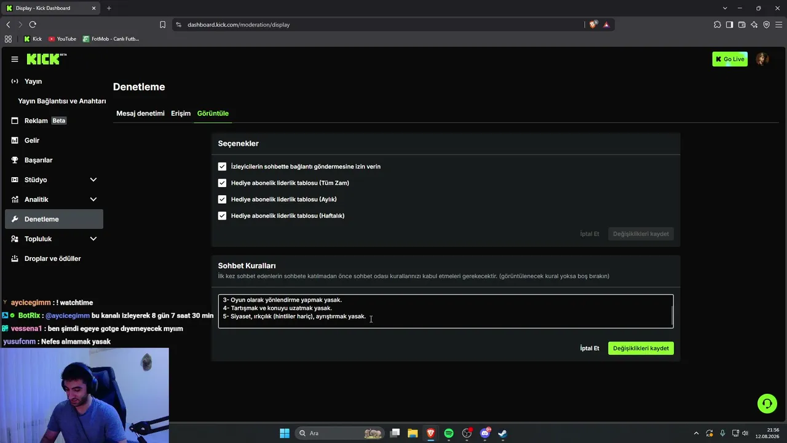Screen dimensions: 787x443
Task: Open the Kick bookmark
Action: pos(33,39)
